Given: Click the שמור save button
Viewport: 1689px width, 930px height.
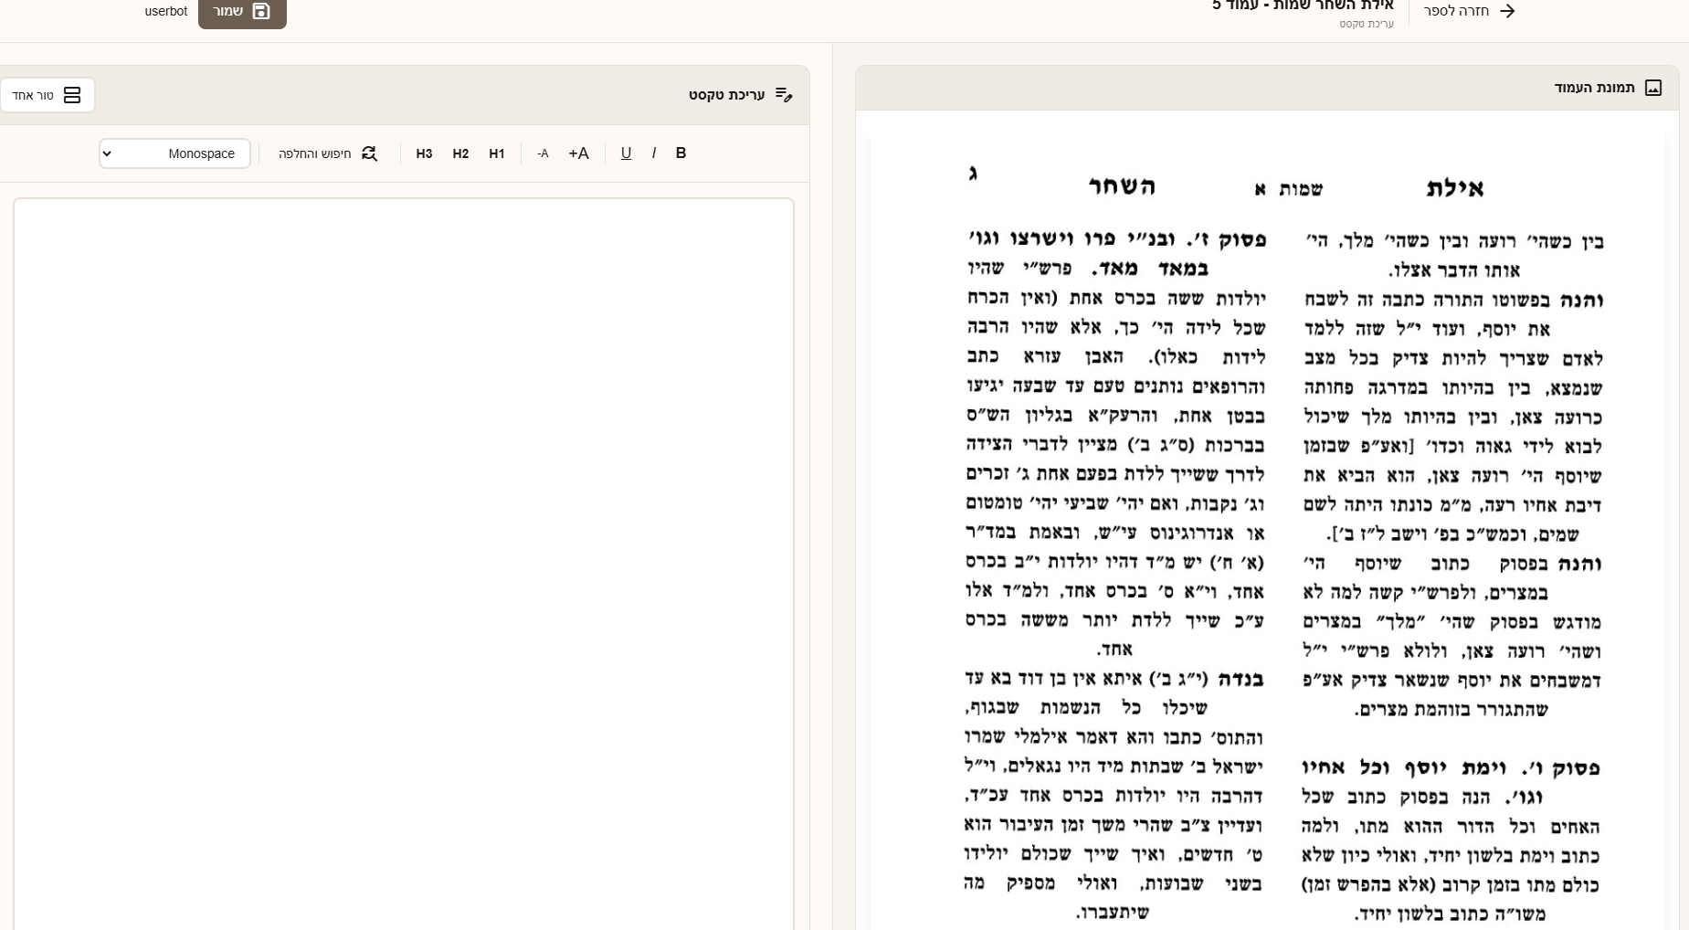Looking at the screenshot, I should pyautogui.click(x=242, y=10).
